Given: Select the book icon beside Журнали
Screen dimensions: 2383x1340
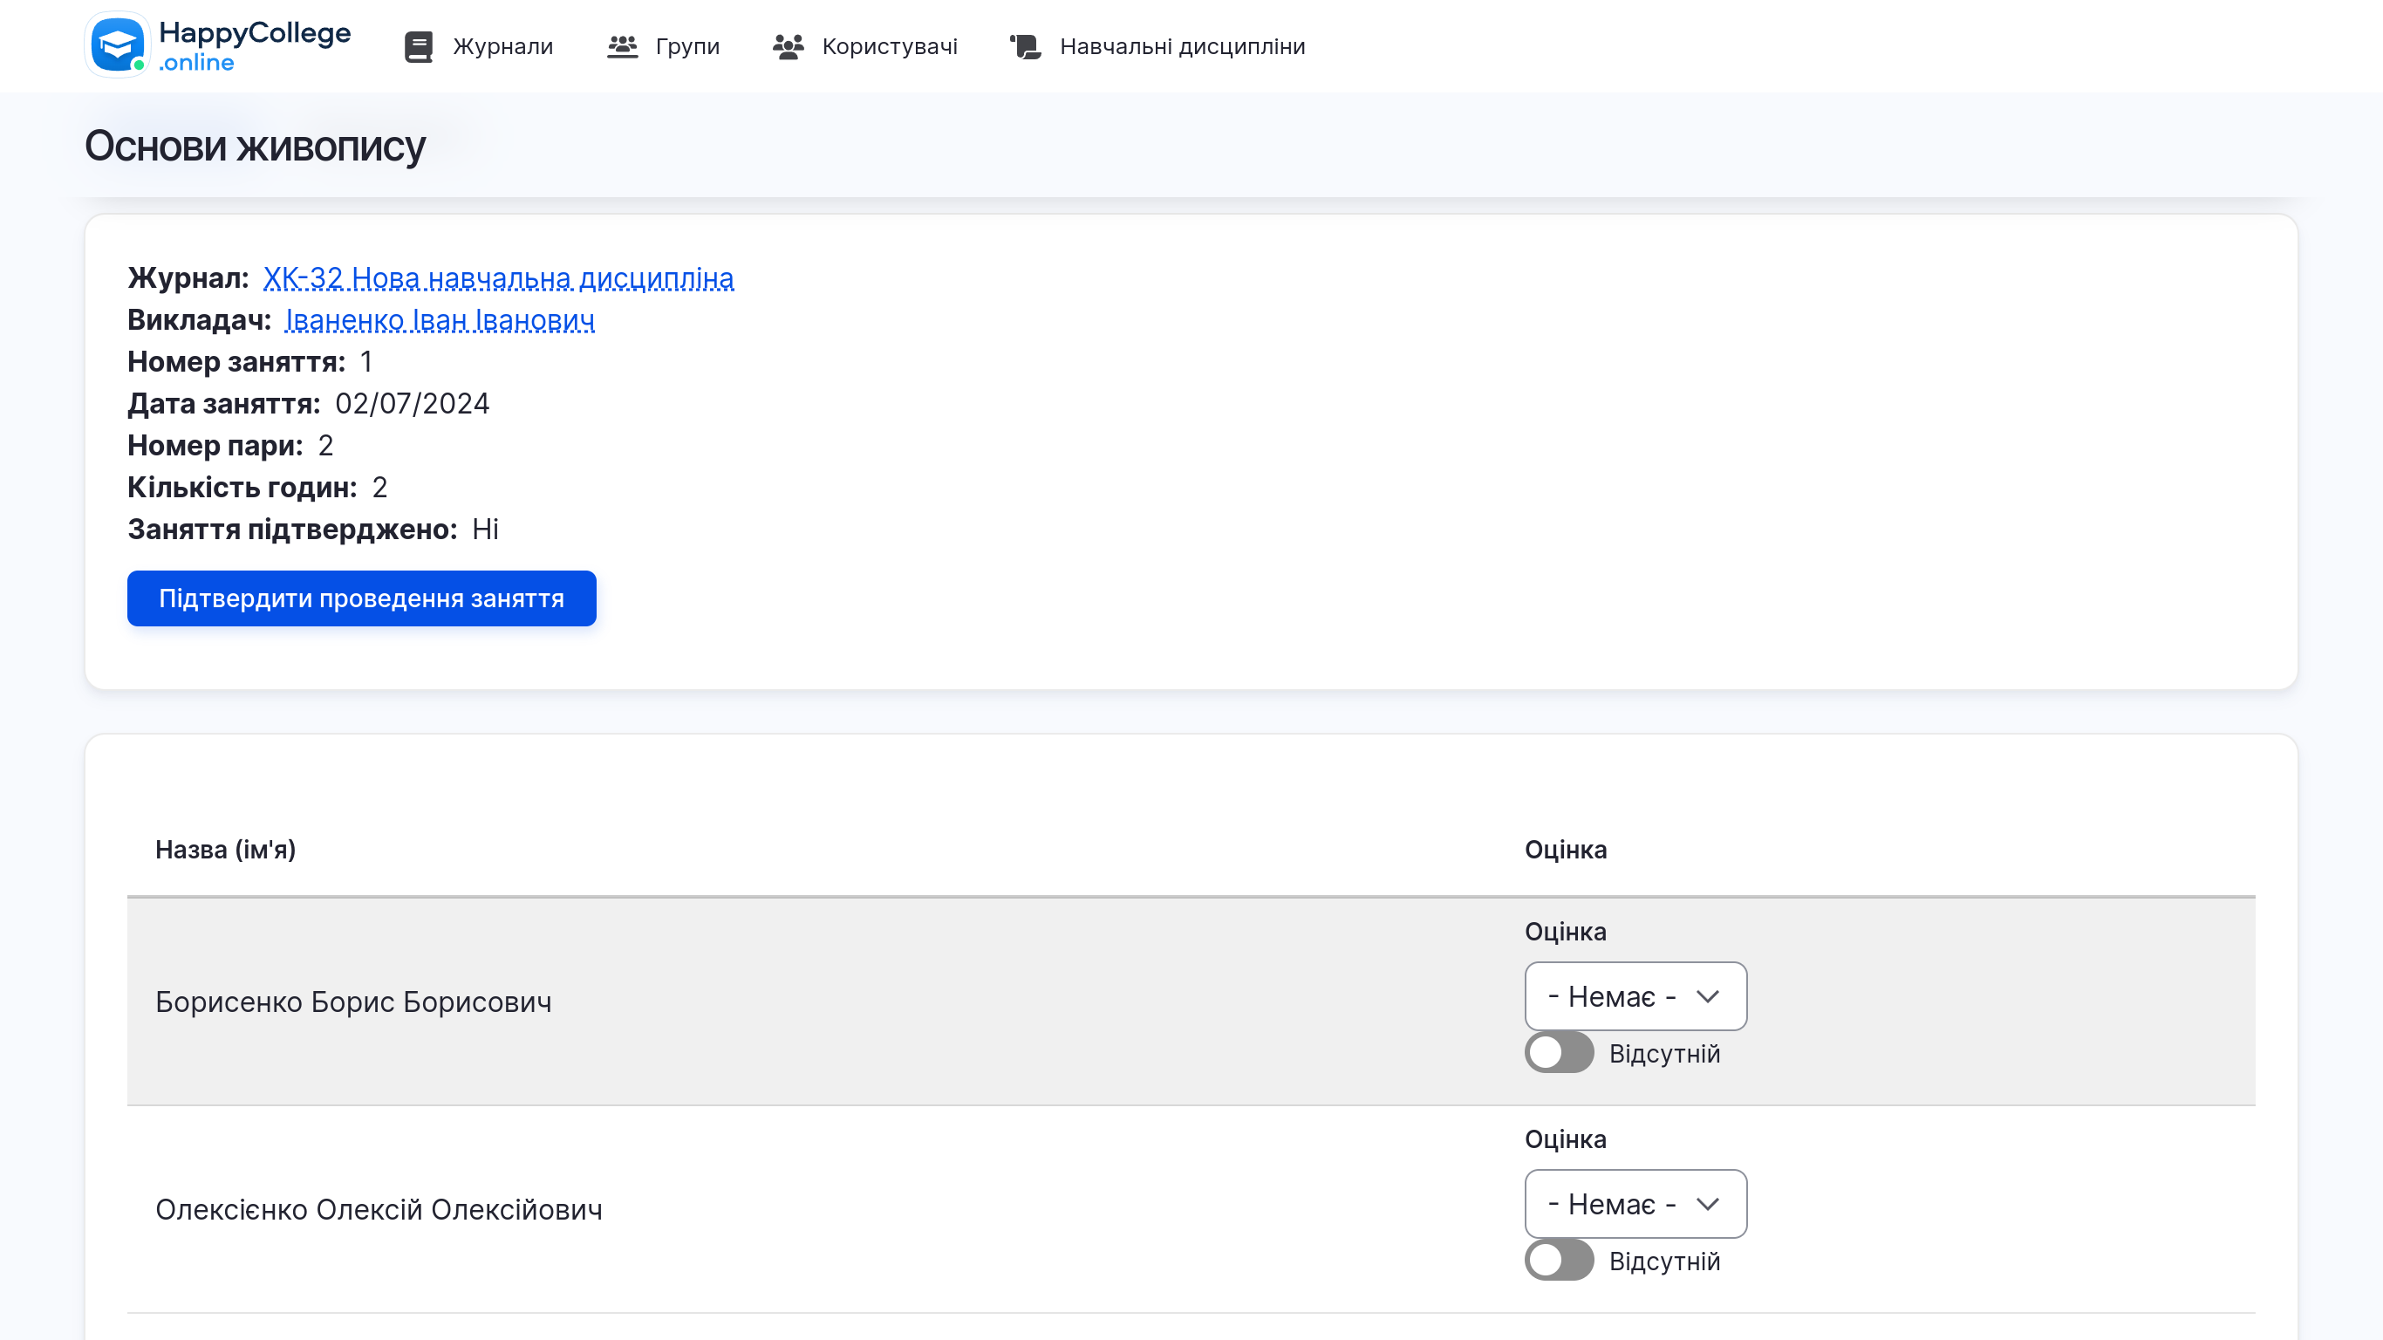Looking at the screenshot, I should point(418,45).
